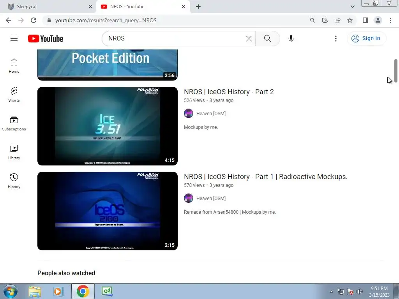The height and width of the screenshot is (299, 399).
Task: Click the browser forward arrow
Action: click(21, 20)
